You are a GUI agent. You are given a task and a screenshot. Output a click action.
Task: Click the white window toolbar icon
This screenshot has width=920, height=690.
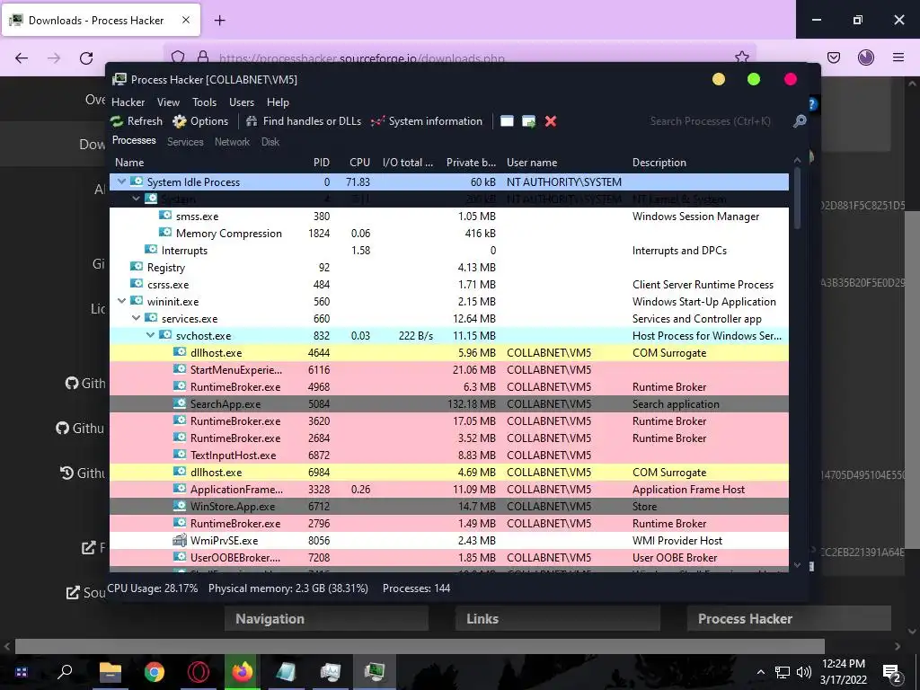tap(507, 121)
